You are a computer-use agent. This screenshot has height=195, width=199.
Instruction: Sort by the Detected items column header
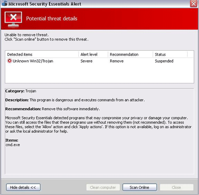point(42,54)
